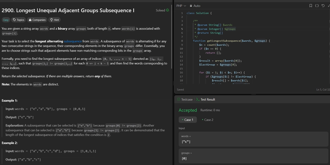
Task: Click the code line $n = count($words);
Action: (x=214, y=45)
